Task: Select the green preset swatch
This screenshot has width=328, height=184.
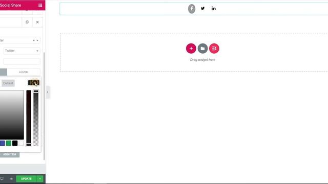Action: (x=9, y=143)
